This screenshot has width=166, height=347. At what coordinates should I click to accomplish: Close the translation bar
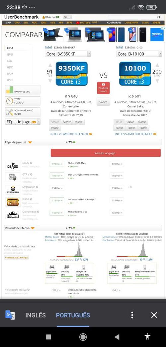point(154,315)
